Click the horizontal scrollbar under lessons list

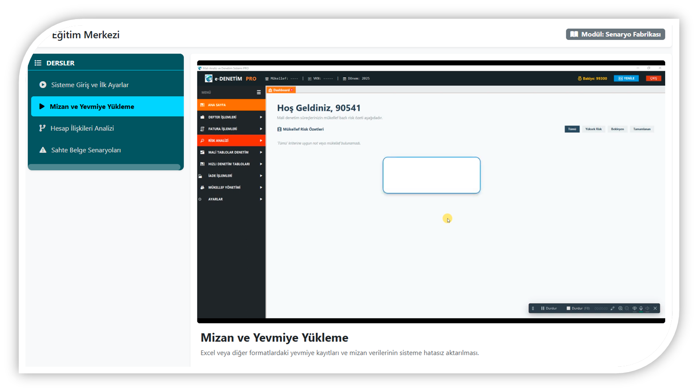tap(104, 167)
